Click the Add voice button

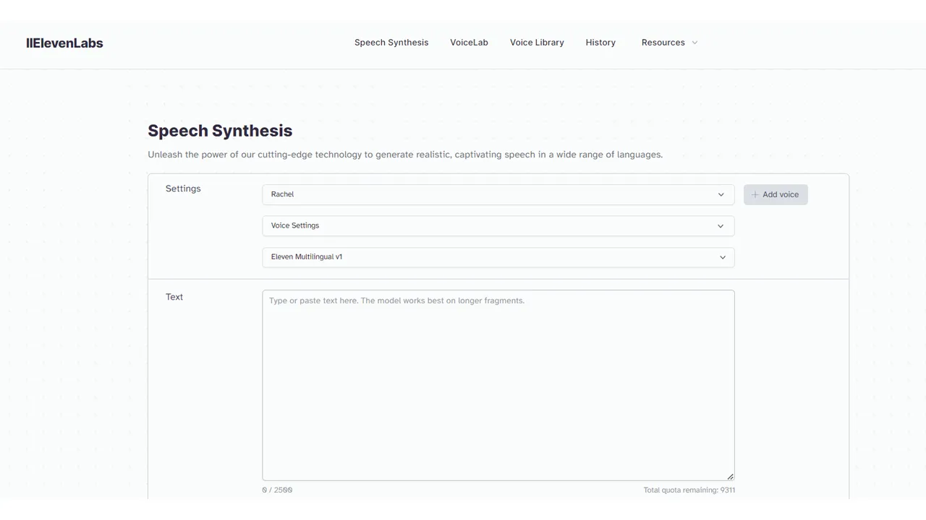click(776, 194)
